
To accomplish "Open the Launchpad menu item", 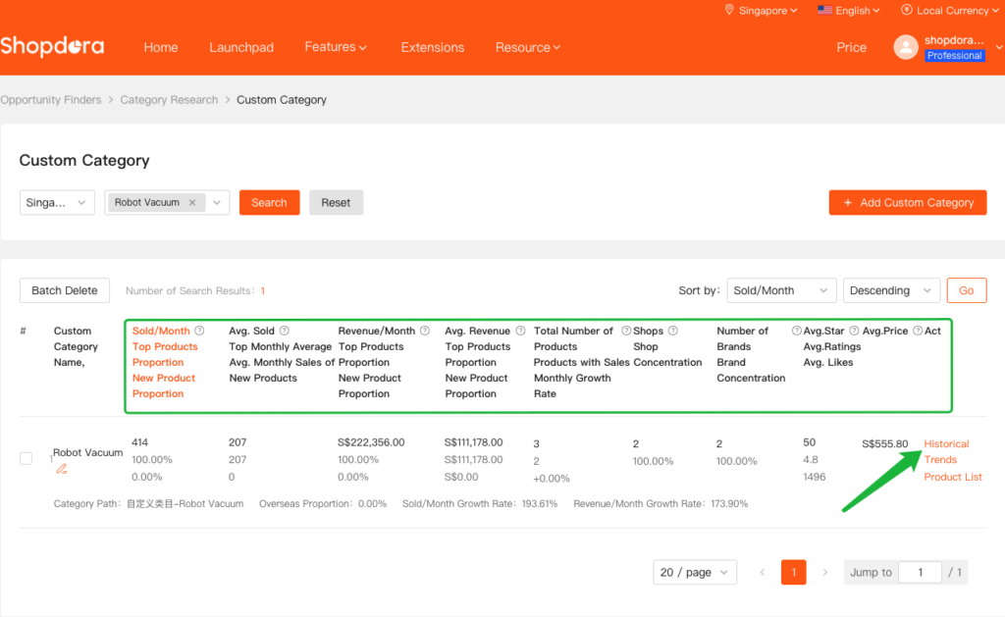I will pyautogui.click(x=241, y=47).
